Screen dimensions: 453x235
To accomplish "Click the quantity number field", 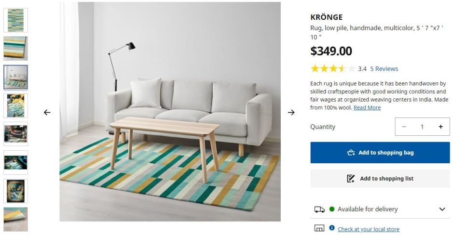I will click(422, 127).
